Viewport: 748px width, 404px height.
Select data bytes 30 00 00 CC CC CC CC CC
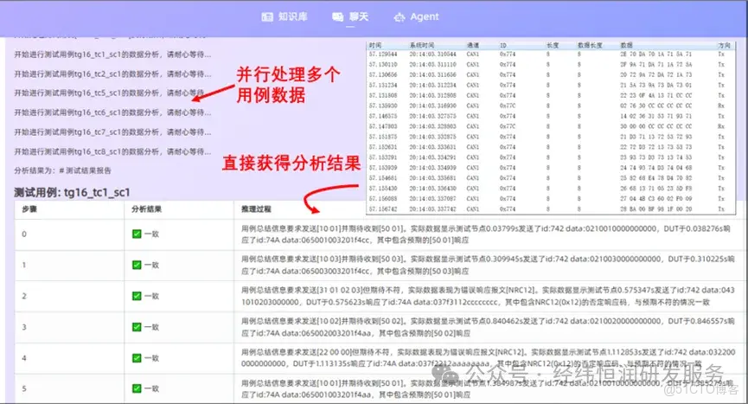pyautogui.click(x=656, y=126)
